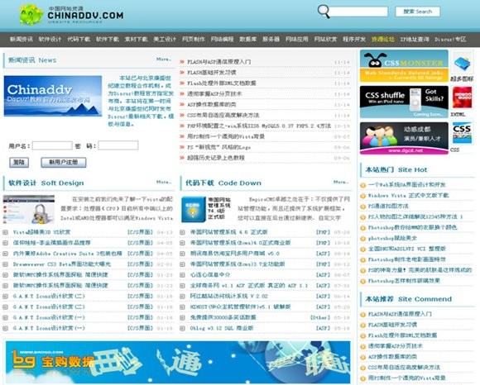Open the CSS Monster banner ad
This screenshot has width=480, height=385.
point(404,66)
